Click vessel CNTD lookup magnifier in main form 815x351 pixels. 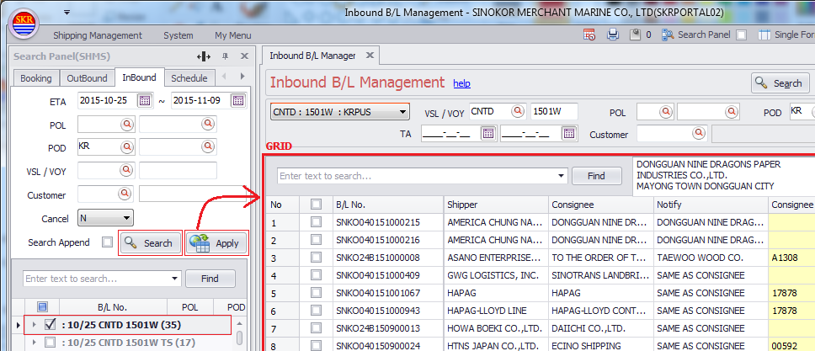point(518,111)
